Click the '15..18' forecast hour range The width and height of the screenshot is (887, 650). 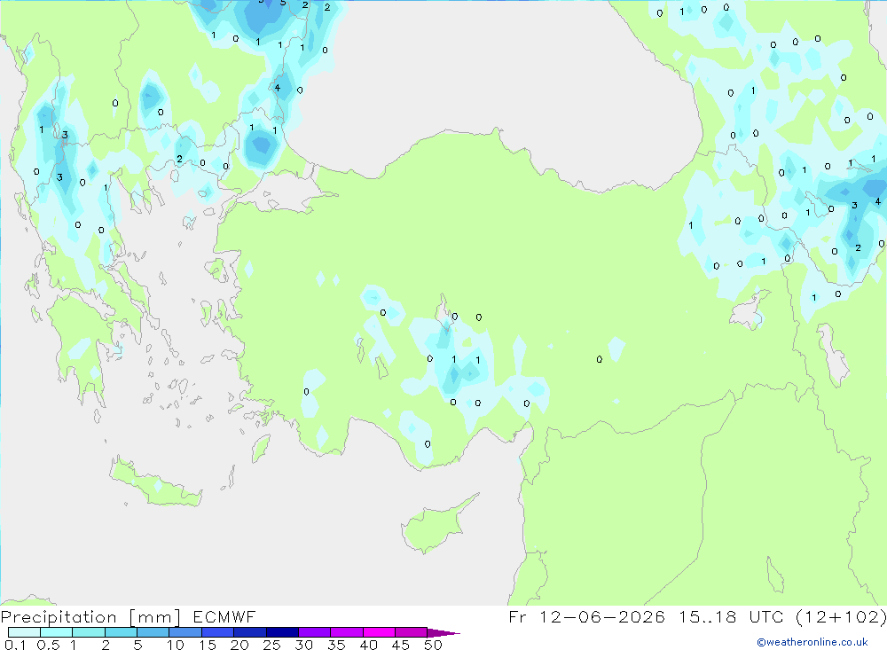[708, 616]
